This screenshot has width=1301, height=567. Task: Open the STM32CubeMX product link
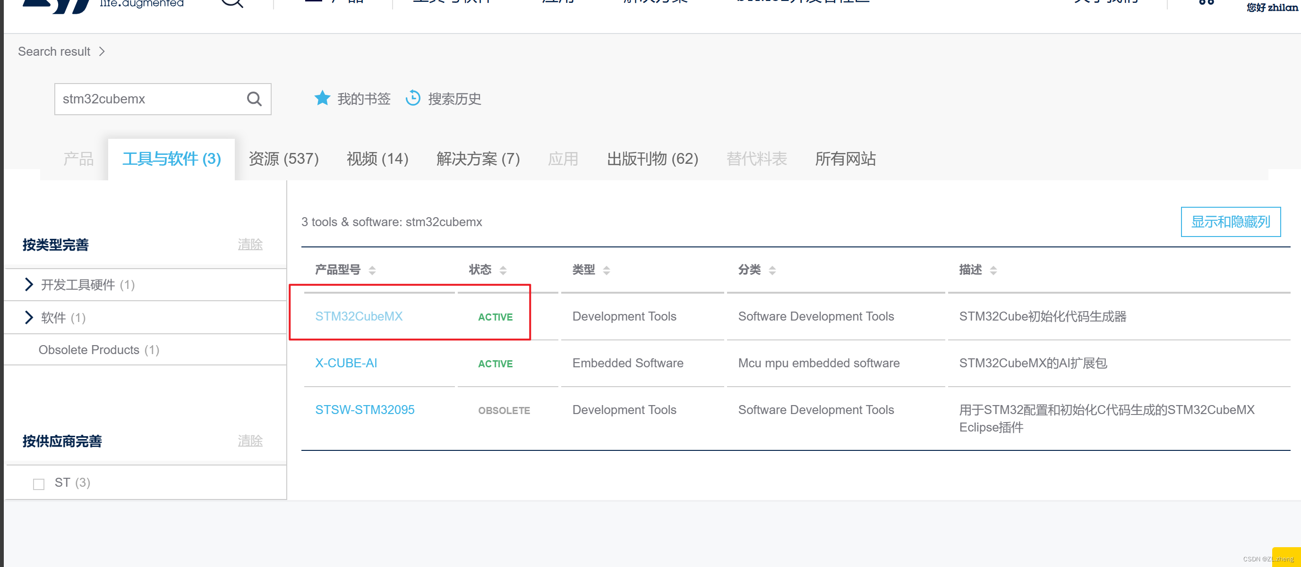(x=359, y=316)
